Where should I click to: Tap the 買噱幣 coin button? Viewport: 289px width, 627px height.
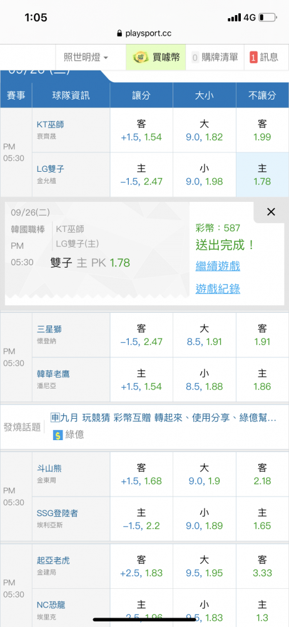[x=156, y=57]
